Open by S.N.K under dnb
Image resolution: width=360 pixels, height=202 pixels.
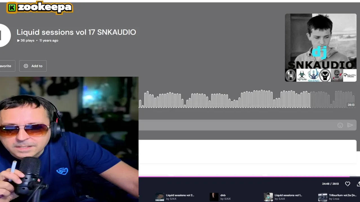[226, 199]
